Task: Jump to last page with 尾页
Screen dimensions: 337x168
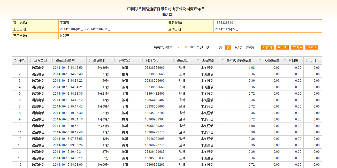Action: click(x=312, y=48)
